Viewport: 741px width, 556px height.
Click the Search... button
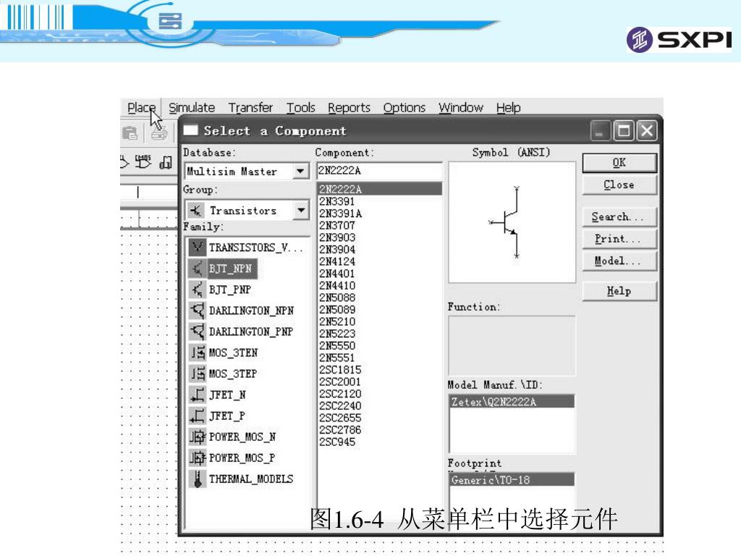pos(619,217)
